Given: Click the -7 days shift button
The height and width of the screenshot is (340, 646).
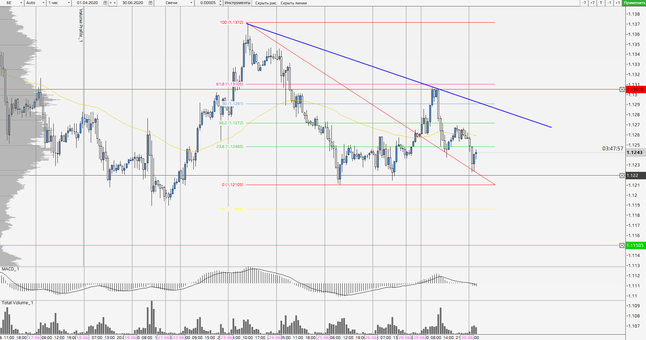Looking at the screenshot, I should (x=584, y=3).
